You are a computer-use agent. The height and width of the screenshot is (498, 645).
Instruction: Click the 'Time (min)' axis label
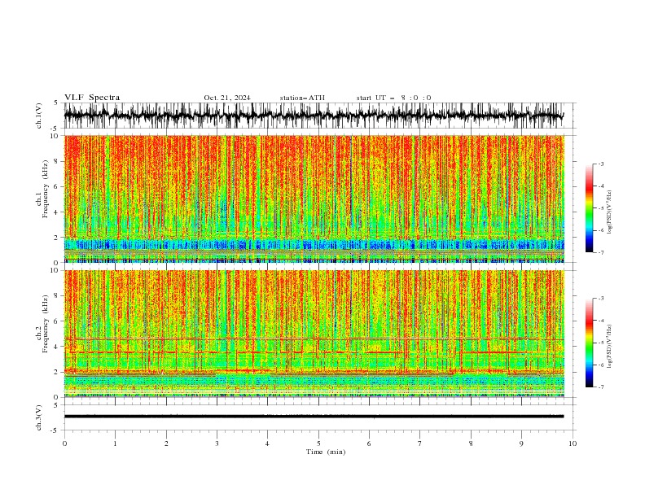pyautogui.click(x=326, y=452)
